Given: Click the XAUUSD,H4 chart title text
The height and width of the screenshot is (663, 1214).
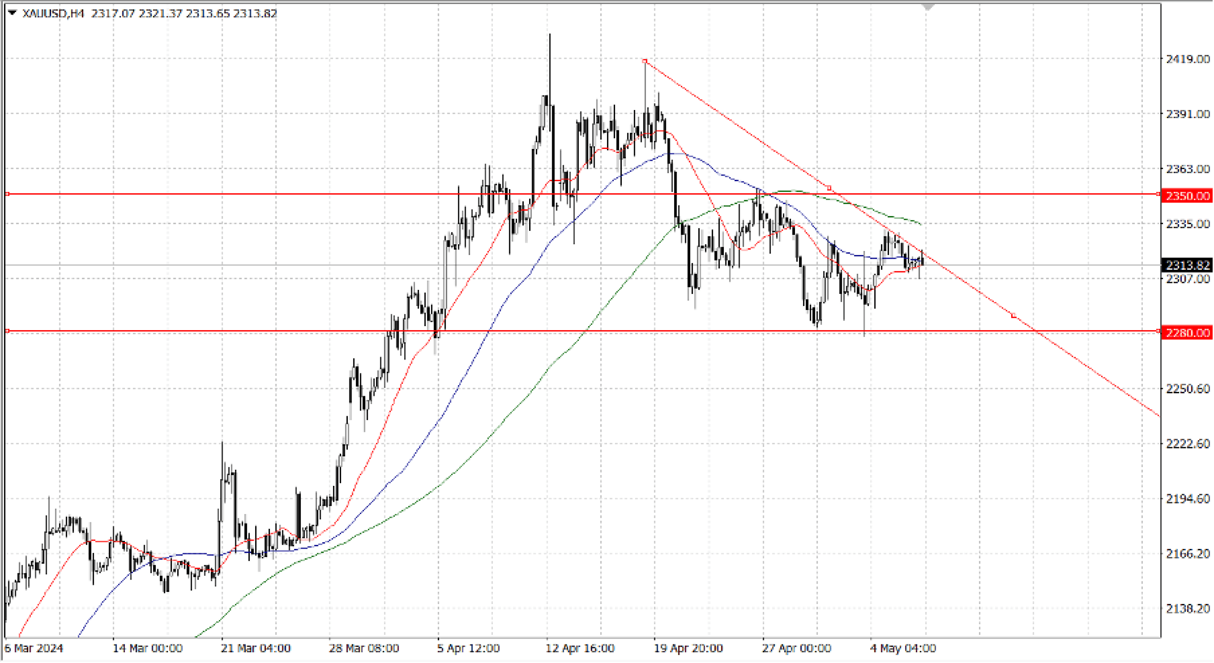Looking at the screenshot, I should 53,14.
